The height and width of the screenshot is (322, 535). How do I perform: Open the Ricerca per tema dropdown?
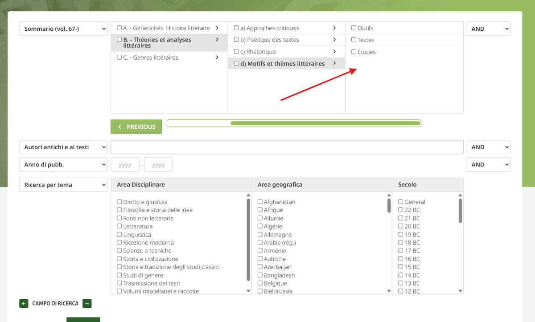(x=63, y=185)
